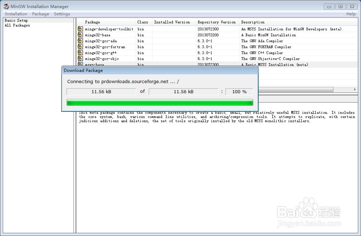
Task: Select the mingw32-gcc-ada package name
Action: pos(101,41)
